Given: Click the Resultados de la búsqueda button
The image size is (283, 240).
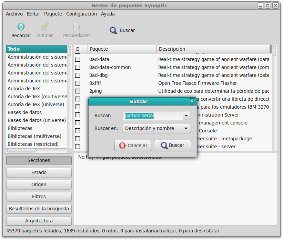Looking at the screenshot, I should coord(39,209).
